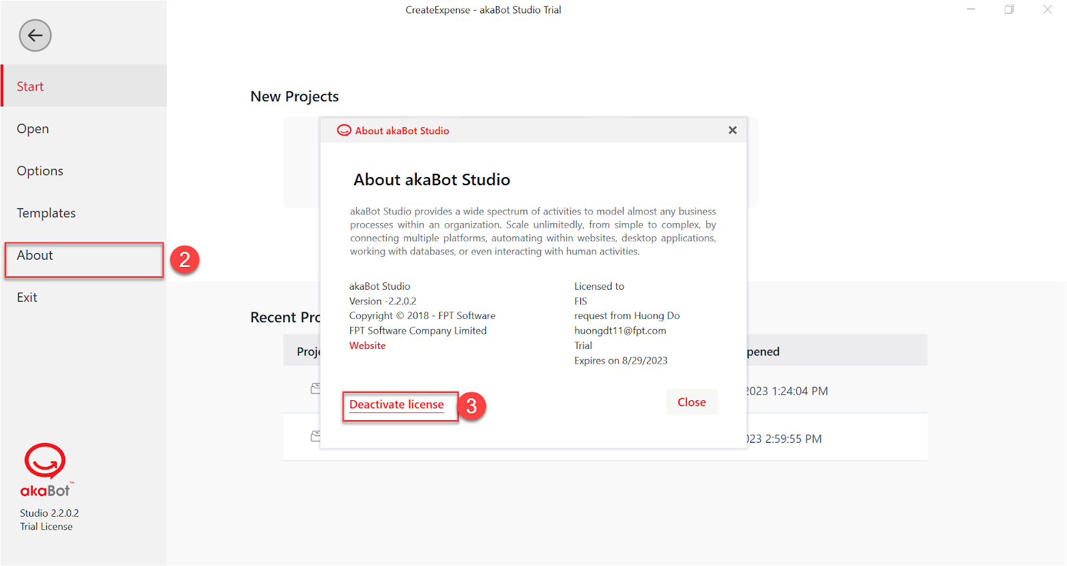Click first recent project folder icon
The width and height of the screenshot is (1067, 566).
click(315, 388)
